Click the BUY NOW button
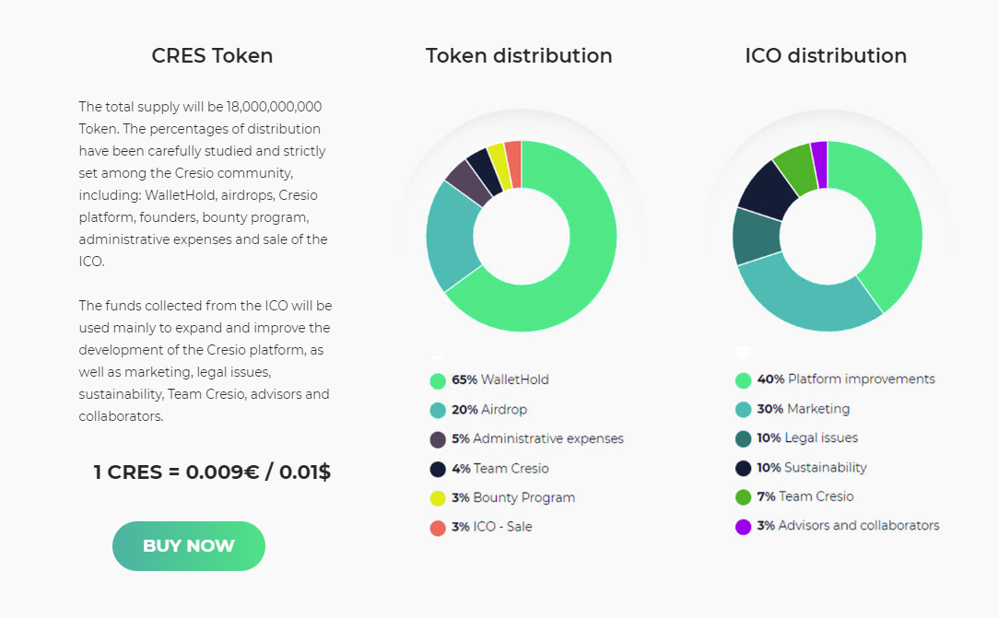 [x=188, y=546]
